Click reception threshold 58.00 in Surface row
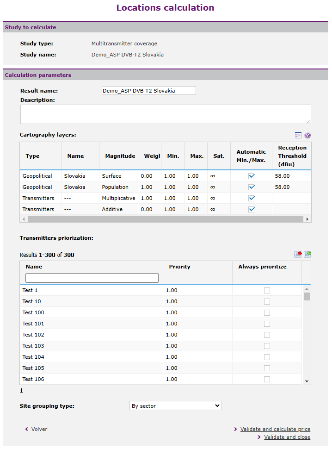The height and width of the screenshot is (449, 332). click(x=282, y=176)
